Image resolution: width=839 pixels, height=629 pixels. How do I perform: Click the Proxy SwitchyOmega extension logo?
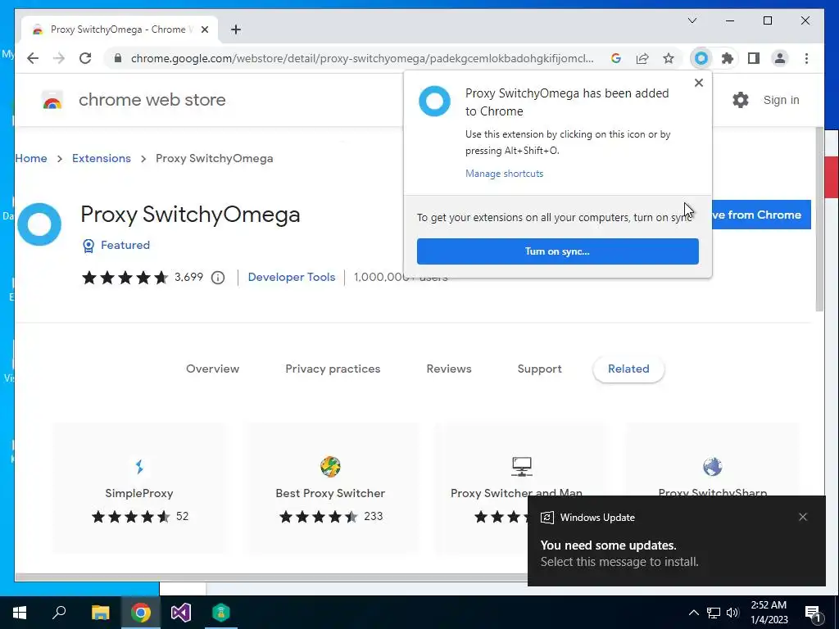tap(39, 224)
